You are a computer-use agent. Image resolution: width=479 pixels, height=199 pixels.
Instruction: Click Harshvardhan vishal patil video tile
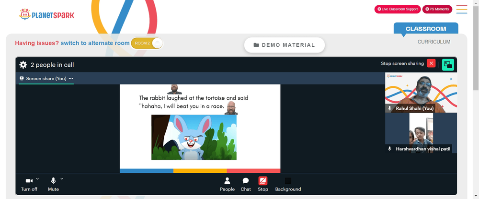421,133
